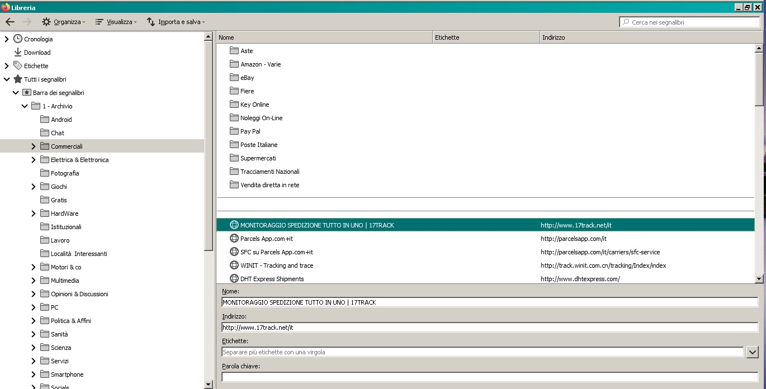Screen dimensions: 766x389
Task: Collapse the Barra dei segnalibri node
Action: coord(16,93)
